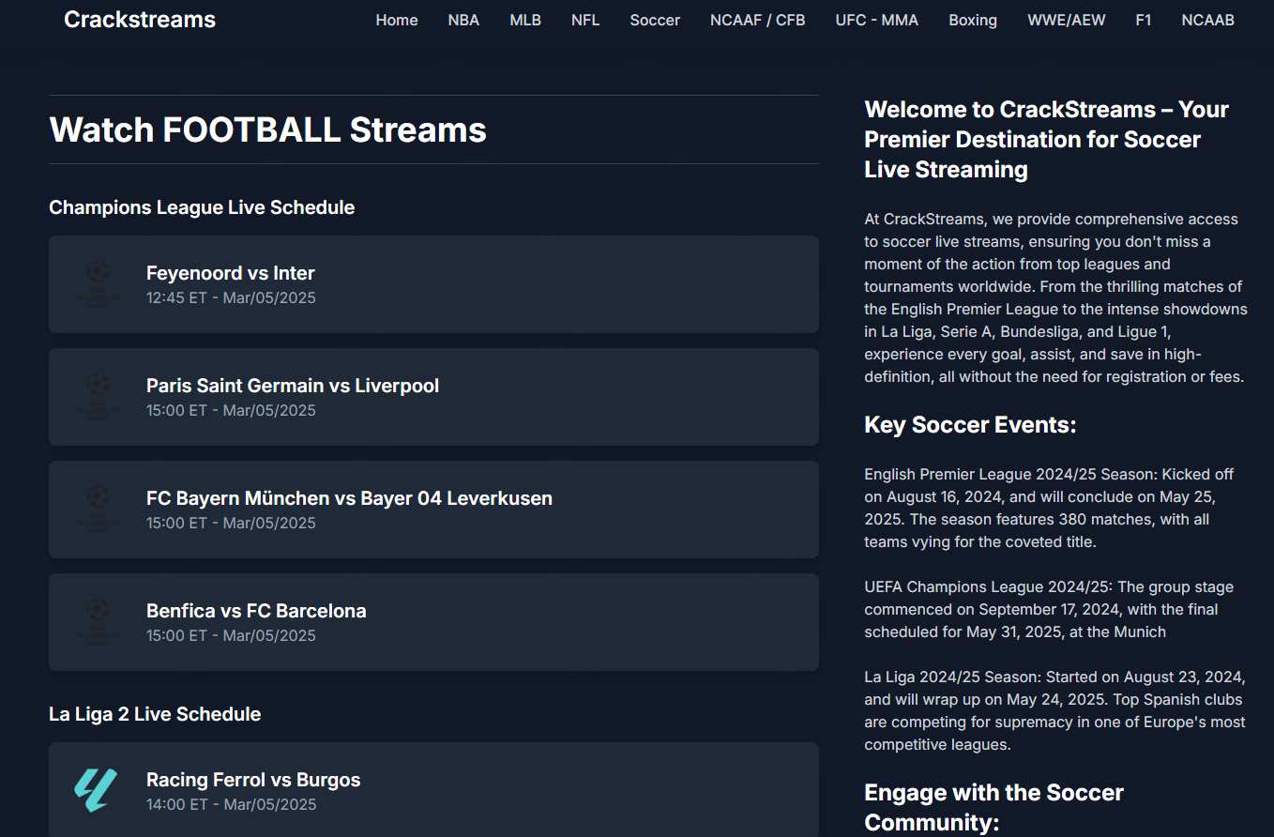Click the Champions League logo beside Bayern München match
The image size is (1274, 837).
tap(98, 510)
